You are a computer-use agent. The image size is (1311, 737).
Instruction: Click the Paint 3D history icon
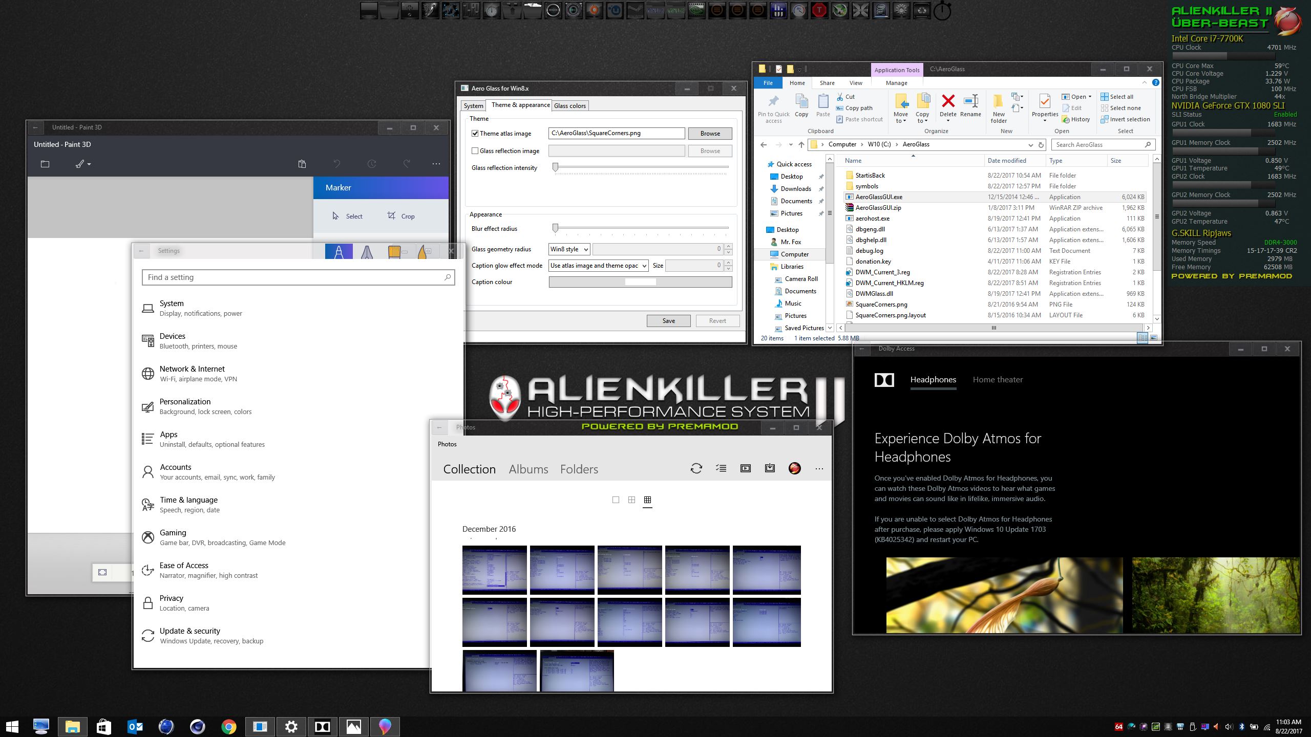tap(372, 164)
